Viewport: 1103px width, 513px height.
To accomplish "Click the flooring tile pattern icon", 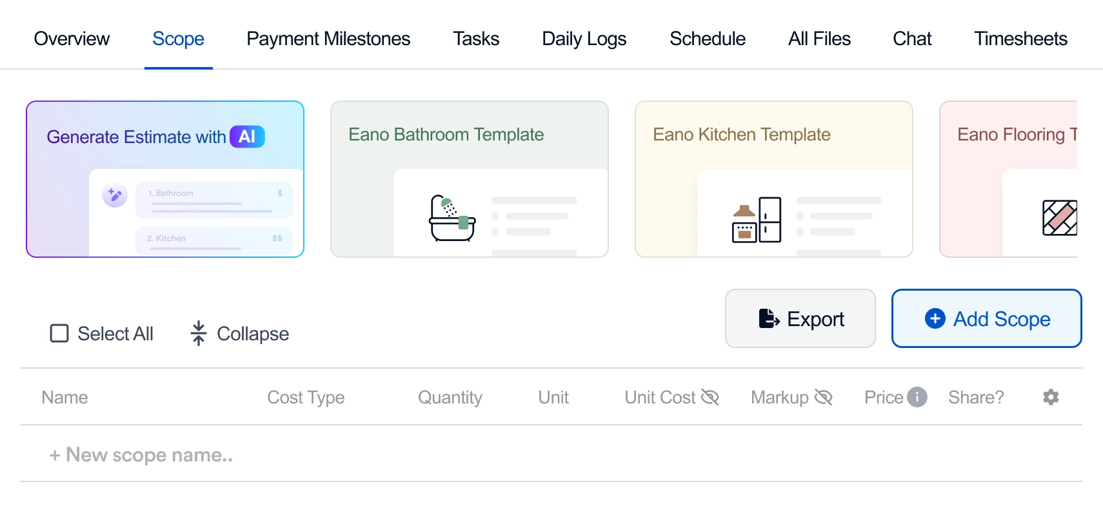I will tap(1059, 218).
